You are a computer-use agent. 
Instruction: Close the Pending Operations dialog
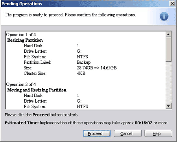(x=172, y=4)
